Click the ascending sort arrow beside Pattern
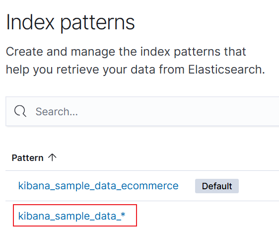Image resolution: width=279 pixels, height=230 pixels. [x=52, y=157]
